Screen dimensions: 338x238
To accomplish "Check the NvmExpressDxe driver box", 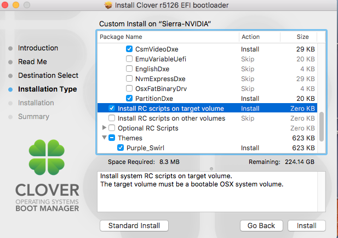I will click(129, 78).
